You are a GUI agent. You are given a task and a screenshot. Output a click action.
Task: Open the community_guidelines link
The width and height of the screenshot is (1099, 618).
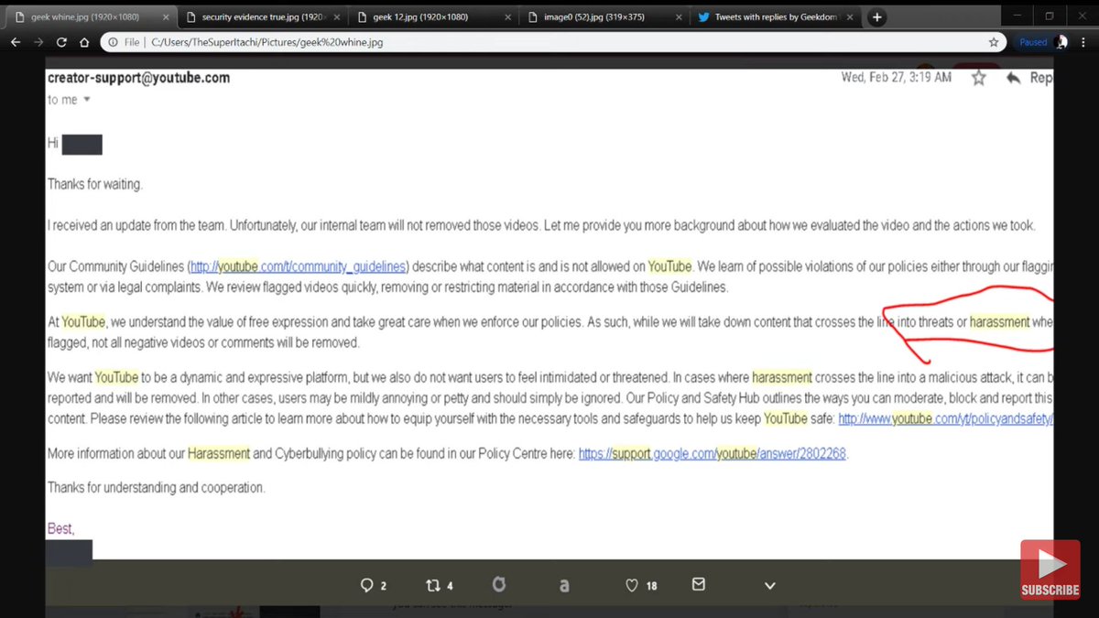tap(298, 266)
